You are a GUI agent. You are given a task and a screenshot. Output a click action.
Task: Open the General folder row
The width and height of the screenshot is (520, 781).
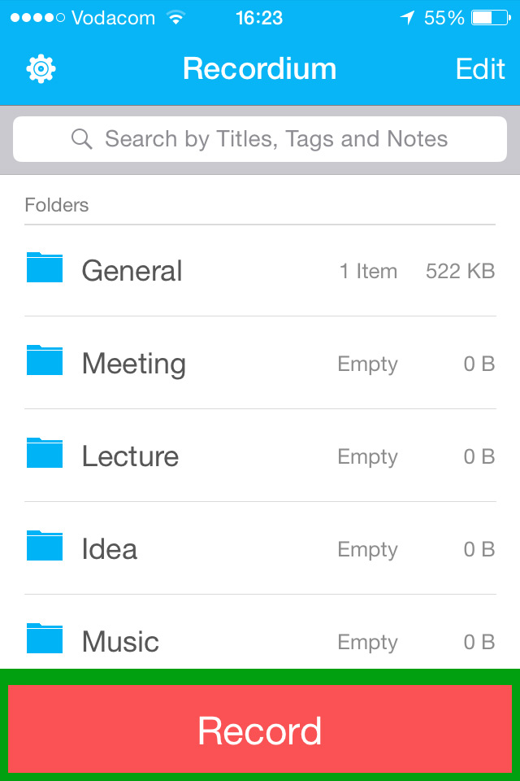click(260, 270)
